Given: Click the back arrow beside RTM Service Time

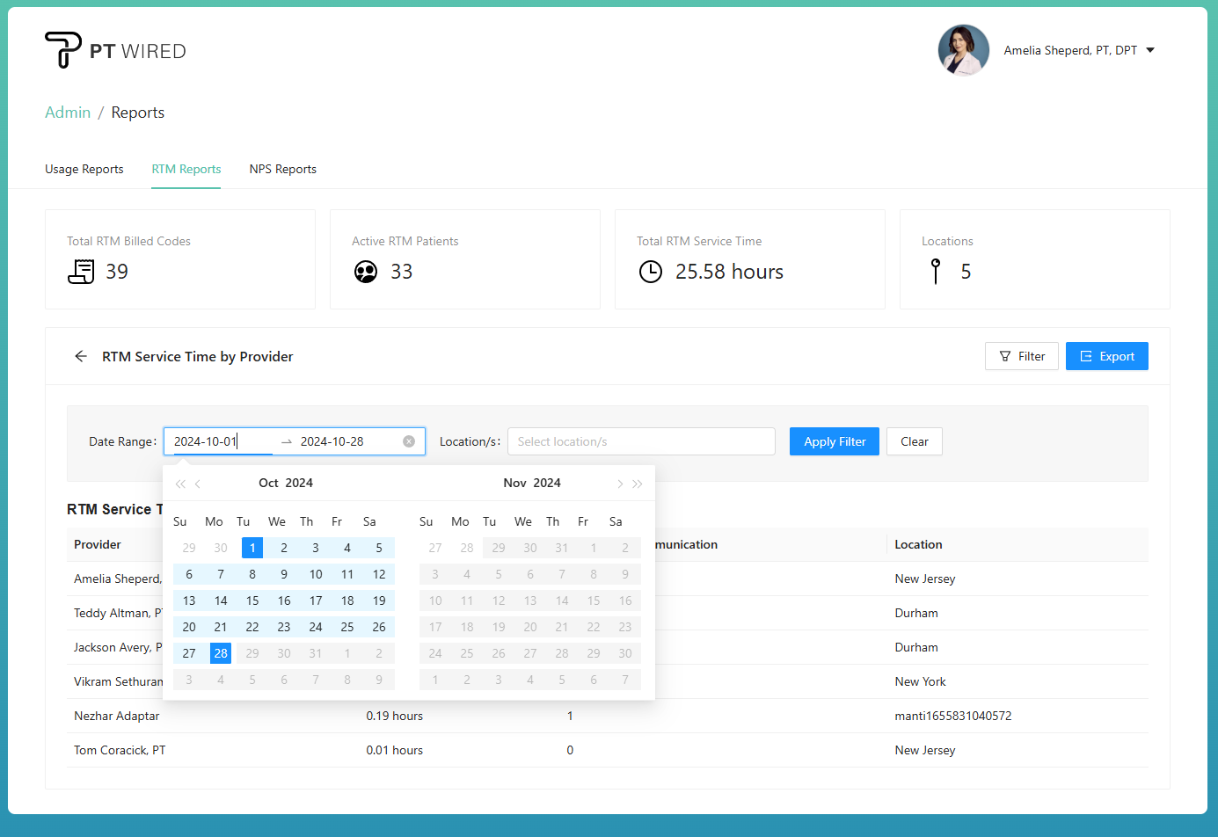Looking at the screenshot, I should (x=81, y=356).
